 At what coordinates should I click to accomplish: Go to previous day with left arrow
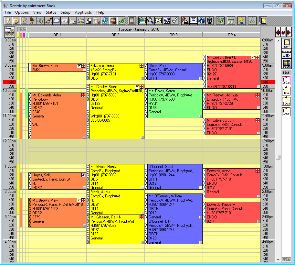[x=278, y=32]
